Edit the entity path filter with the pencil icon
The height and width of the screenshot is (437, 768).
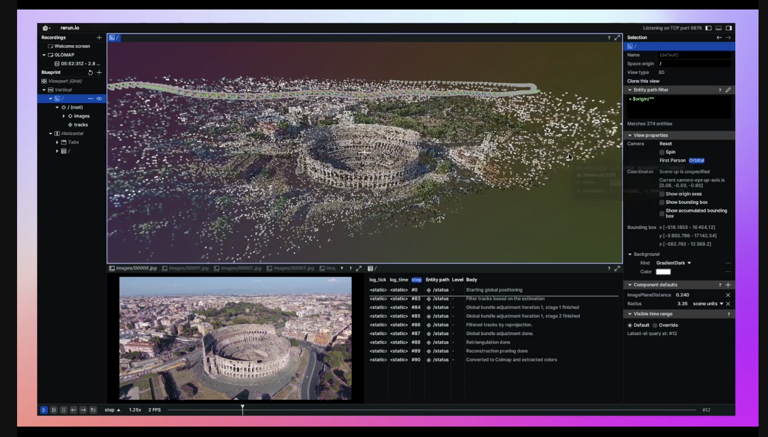(728, 90)
